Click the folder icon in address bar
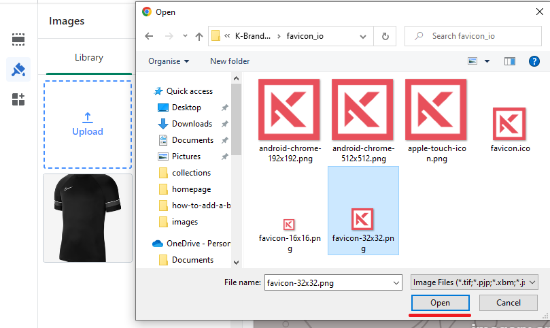 point(216,36)
